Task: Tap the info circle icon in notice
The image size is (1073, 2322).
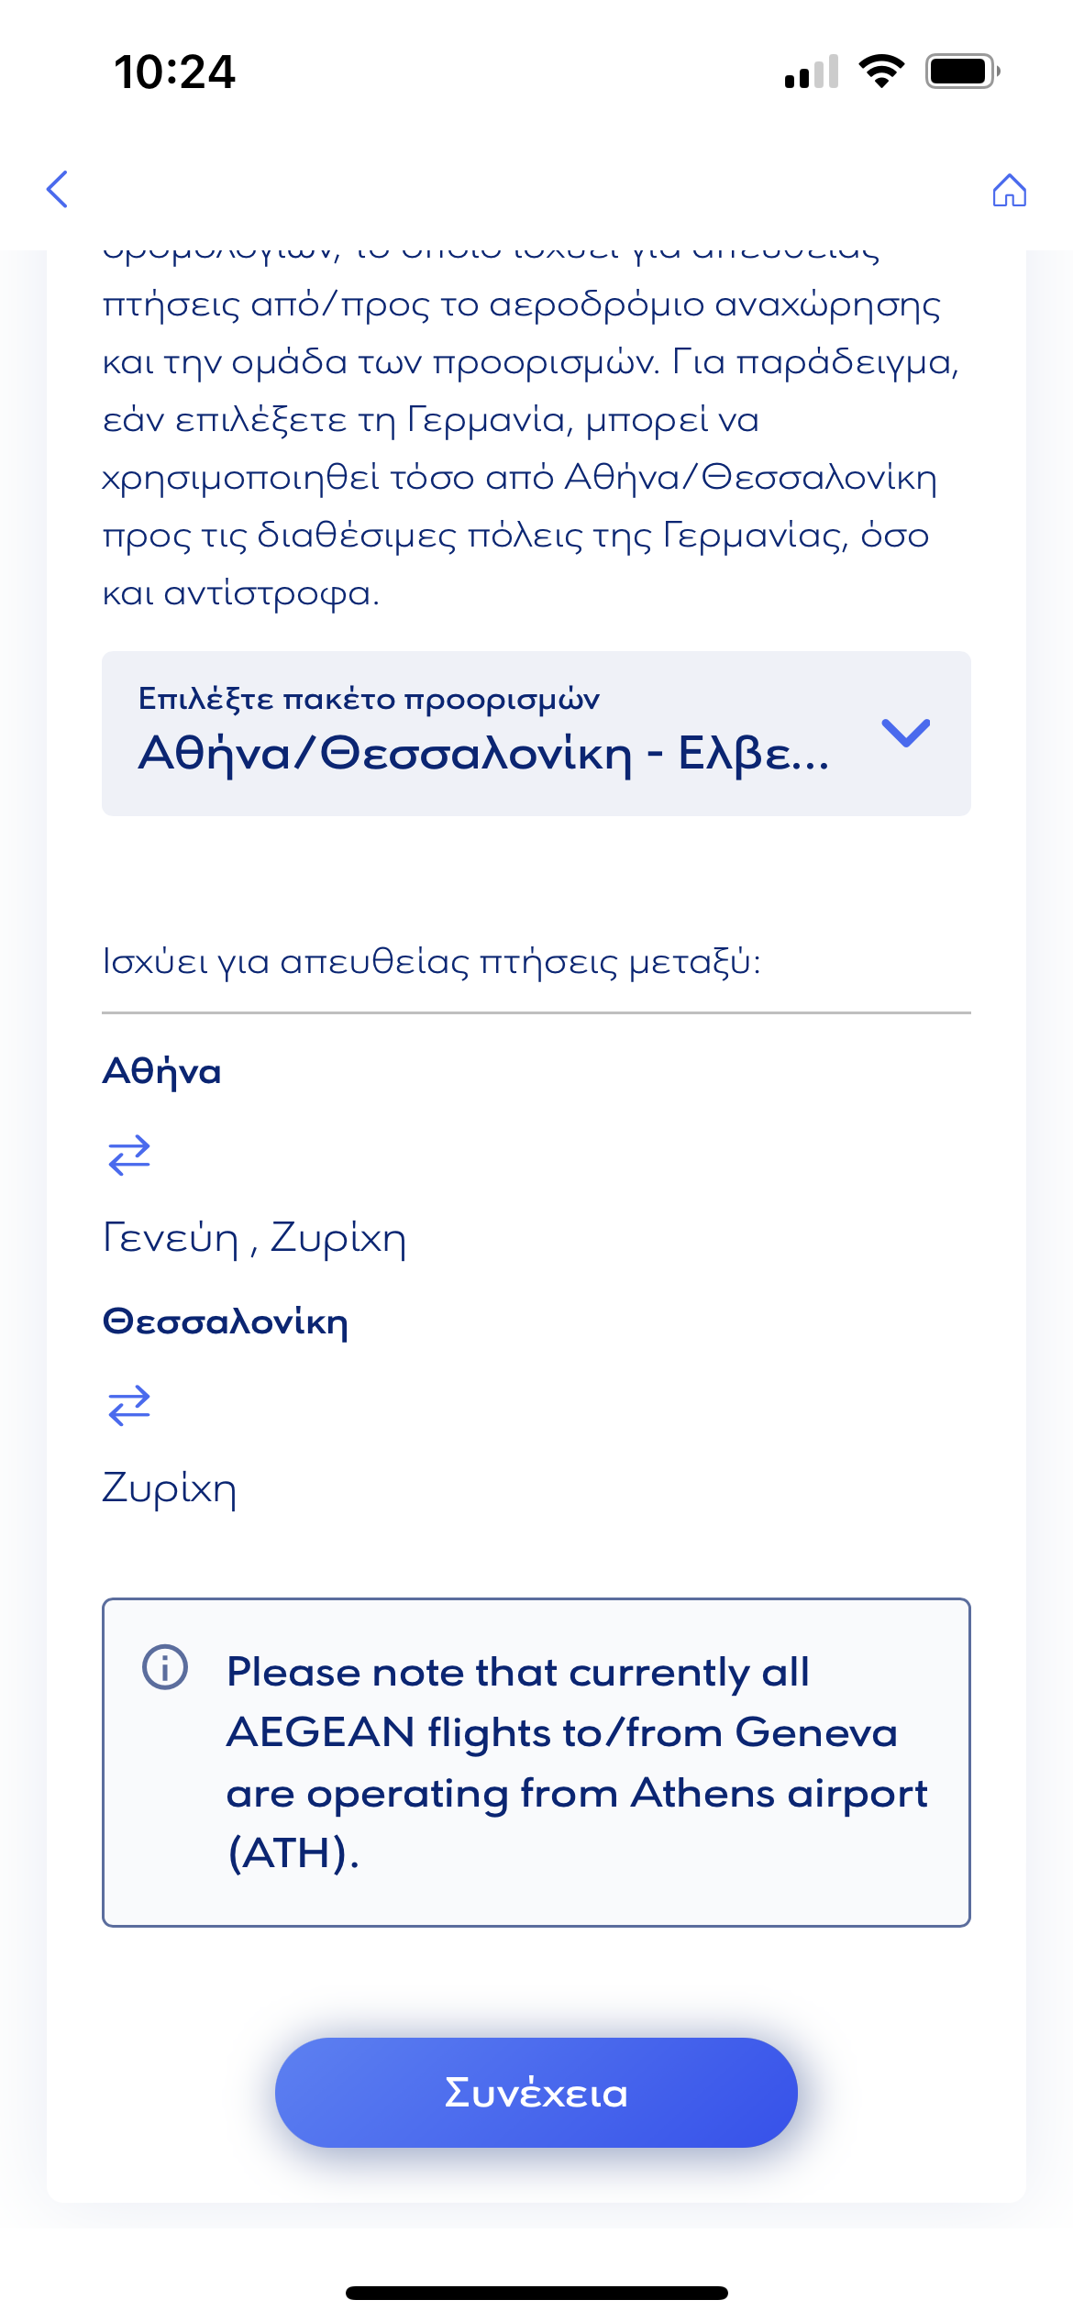Action: [x=165, y=1666]
